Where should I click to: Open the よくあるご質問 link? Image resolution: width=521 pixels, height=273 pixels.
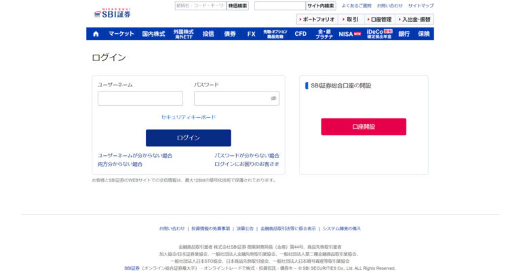[x=356, y=6]
